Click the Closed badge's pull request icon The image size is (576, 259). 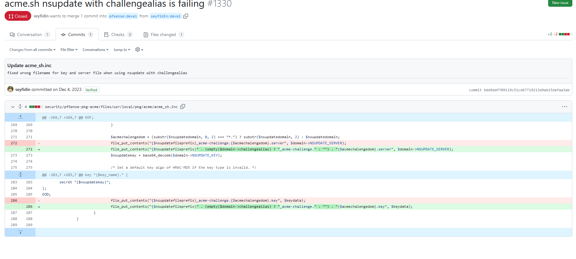click(11, 16)
